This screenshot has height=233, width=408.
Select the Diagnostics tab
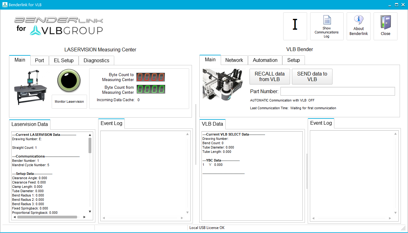pos(96,60)
